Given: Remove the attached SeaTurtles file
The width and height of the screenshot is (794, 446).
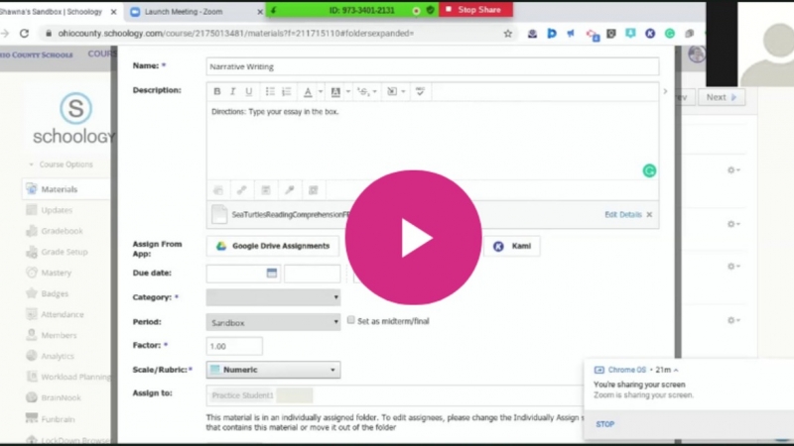Looking at the screenshot, I should (650, 214).
